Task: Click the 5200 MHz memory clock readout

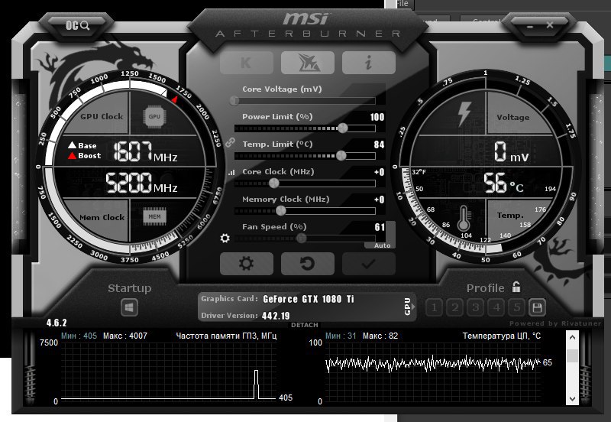Action: pyautogui.click(x=141, y=183)
